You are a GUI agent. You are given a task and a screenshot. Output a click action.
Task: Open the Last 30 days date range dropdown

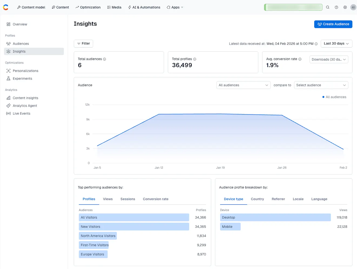coord(336,44)
